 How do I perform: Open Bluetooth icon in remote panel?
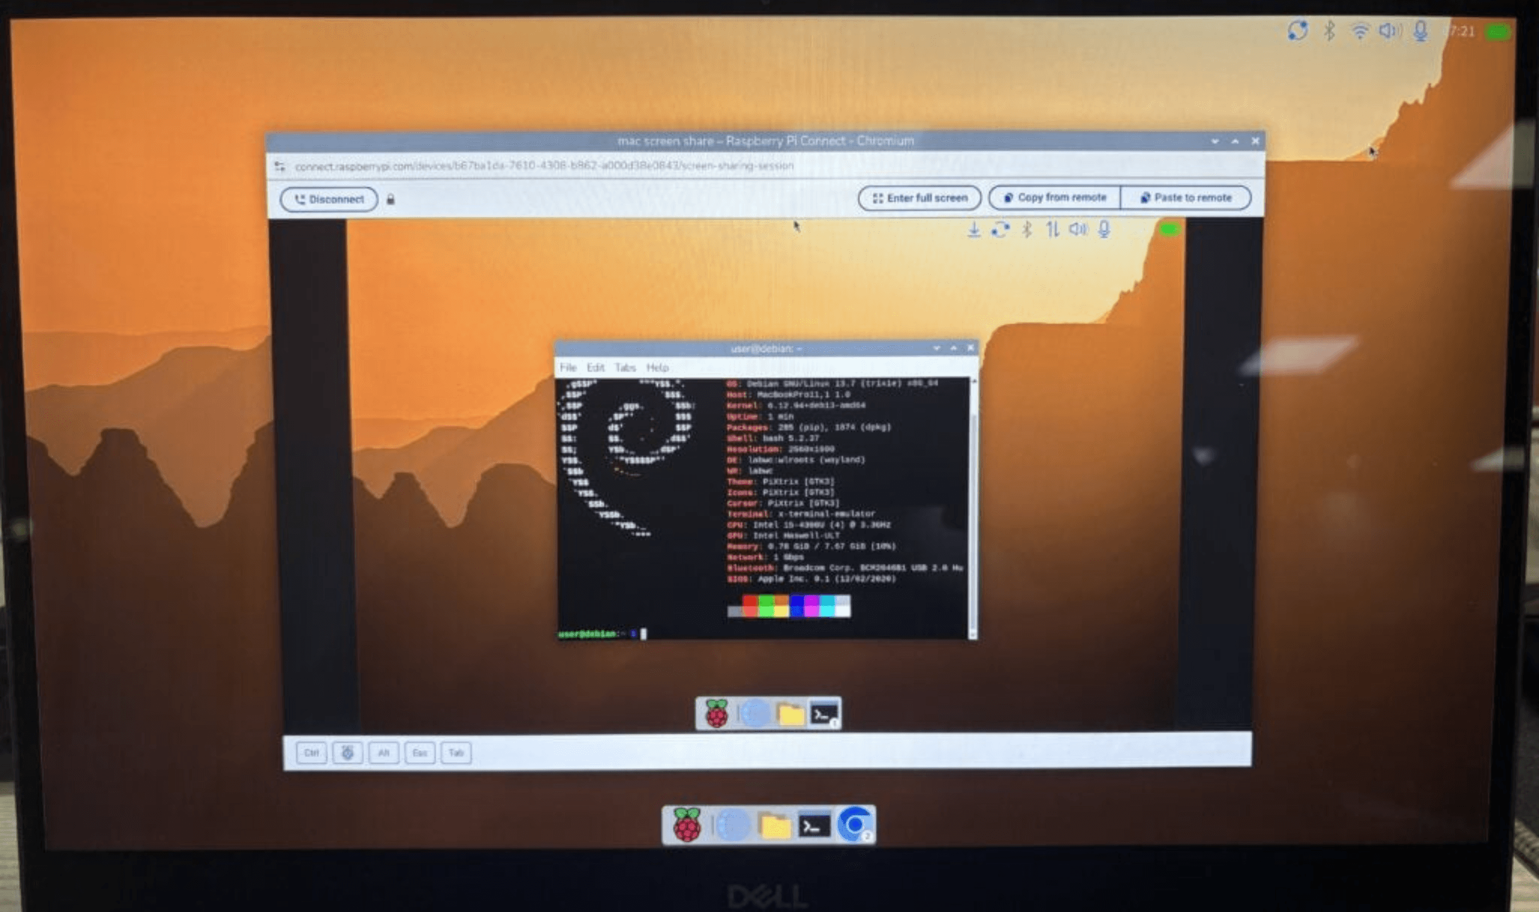[1027, 230]
